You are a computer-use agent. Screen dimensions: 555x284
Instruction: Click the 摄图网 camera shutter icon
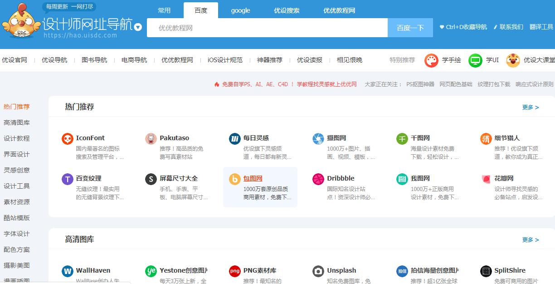point(318,137)
